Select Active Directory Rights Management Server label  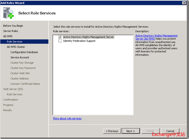pos(88,37)
